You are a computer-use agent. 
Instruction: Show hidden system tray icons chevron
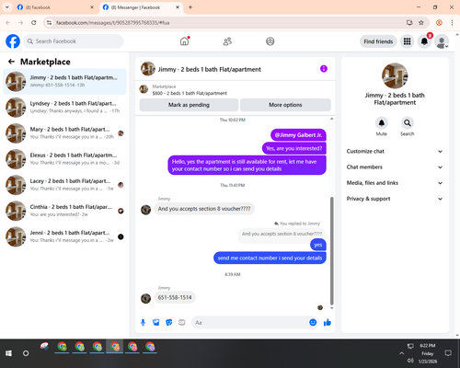coord(401,353)
